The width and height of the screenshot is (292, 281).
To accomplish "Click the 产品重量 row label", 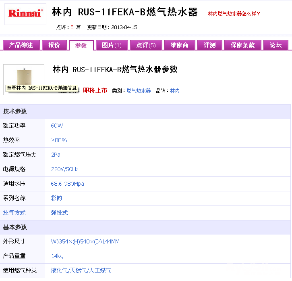I will pos(14,256).
